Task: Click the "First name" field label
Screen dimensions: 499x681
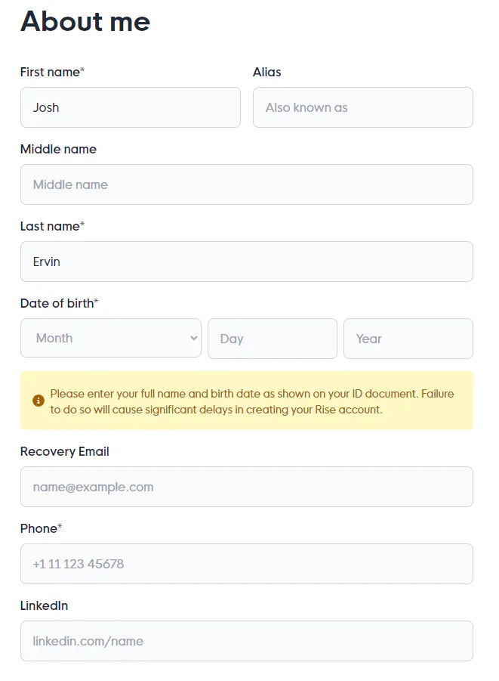Action: click(51, 72)
